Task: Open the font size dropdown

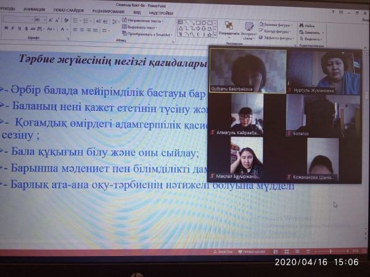Action: [44, 20]
